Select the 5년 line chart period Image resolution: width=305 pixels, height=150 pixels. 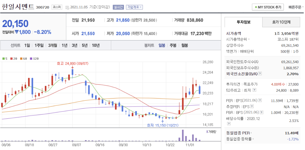click(84, 45)
